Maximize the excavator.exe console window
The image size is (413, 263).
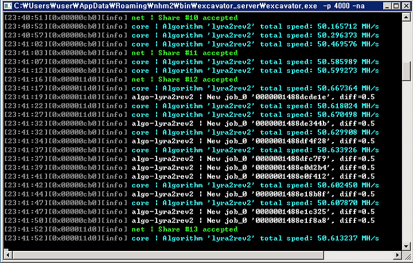point(396,6)
